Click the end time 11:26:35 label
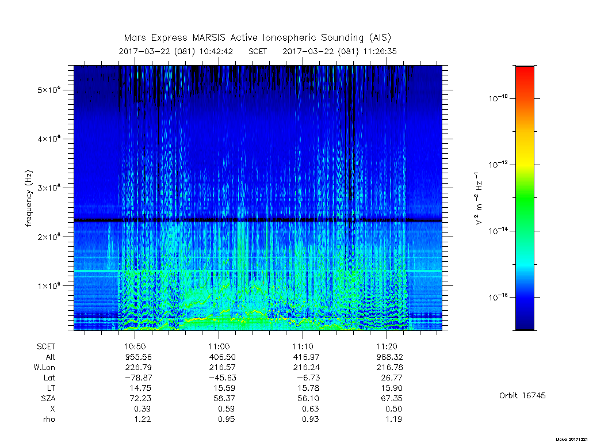This screenshot has width=589, height=442. 380,51
